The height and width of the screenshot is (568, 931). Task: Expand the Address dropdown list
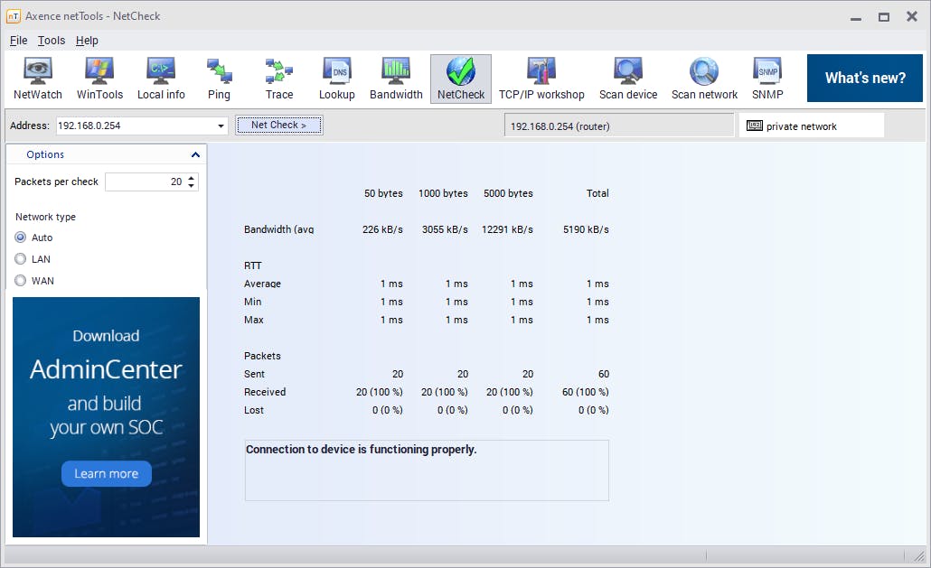click(221, 126)
